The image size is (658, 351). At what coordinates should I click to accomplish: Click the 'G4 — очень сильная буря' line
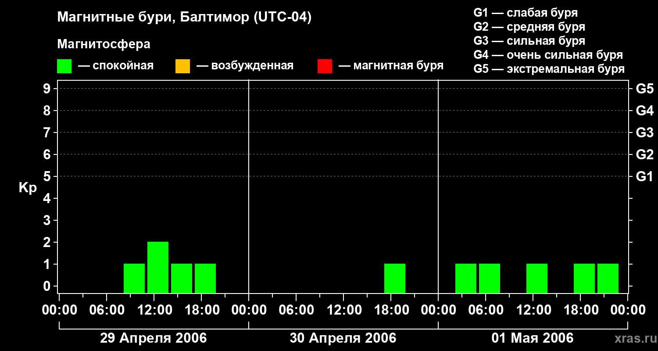[x=548, y=54]
